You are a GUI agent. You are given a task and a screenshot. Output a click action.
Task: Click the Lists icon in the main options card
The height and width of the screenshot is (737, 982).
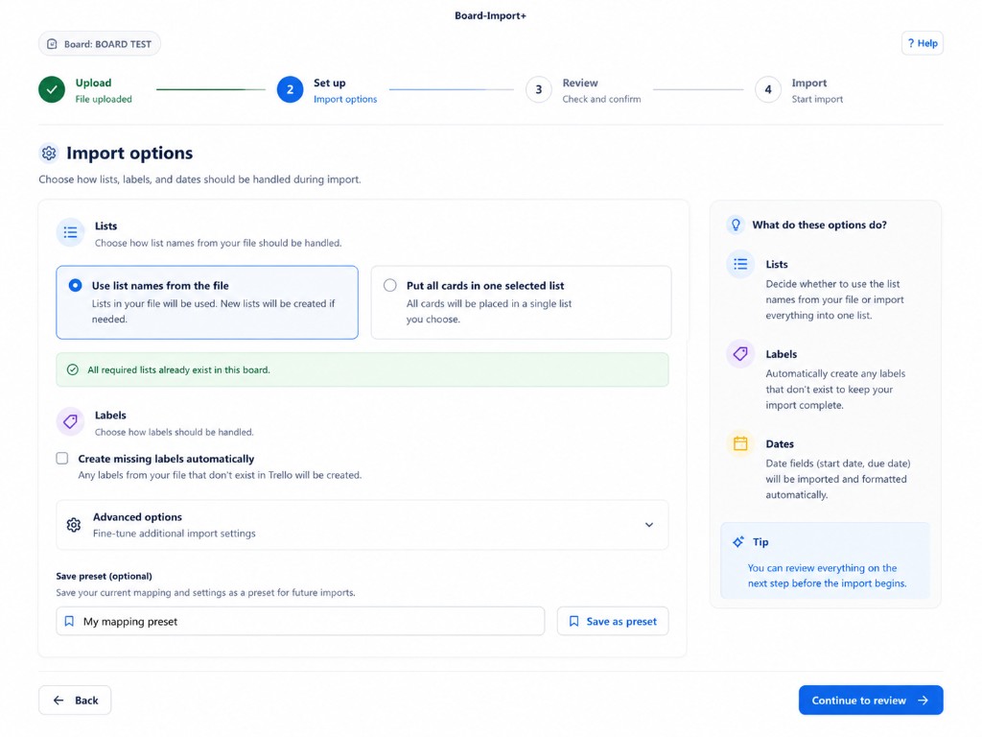pos(70,232)
